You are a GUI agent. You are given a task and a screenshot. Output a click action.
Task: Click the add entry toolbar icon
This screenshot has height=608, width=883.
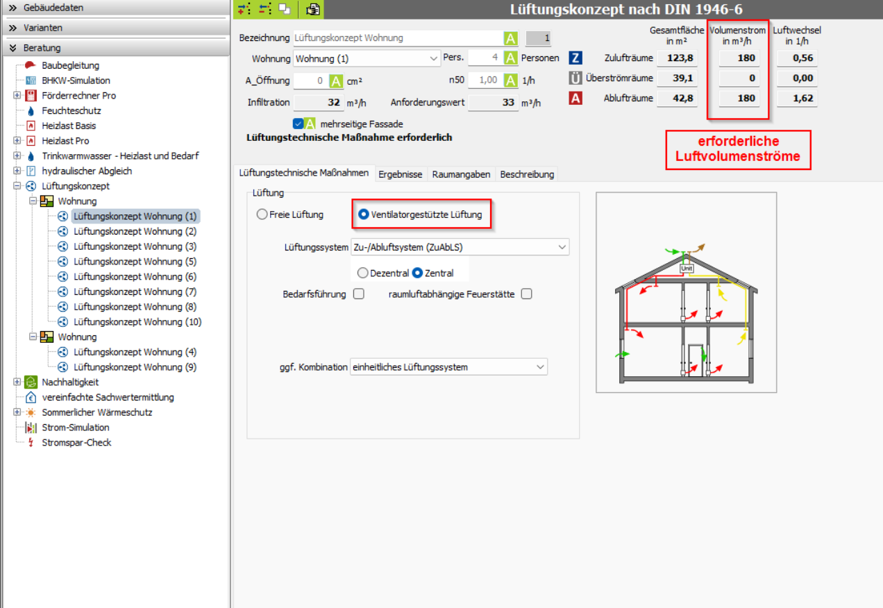(x=243, y=9)
